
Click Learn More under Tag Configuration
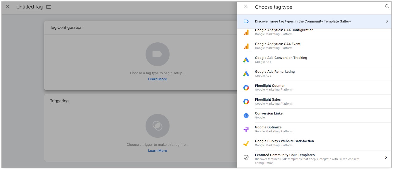pos(157,79)
